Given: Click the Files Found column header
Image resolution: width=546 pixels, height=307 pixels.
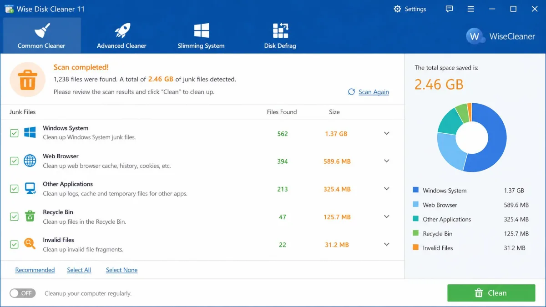Looking at the screenshot, I should pos(282,112).
